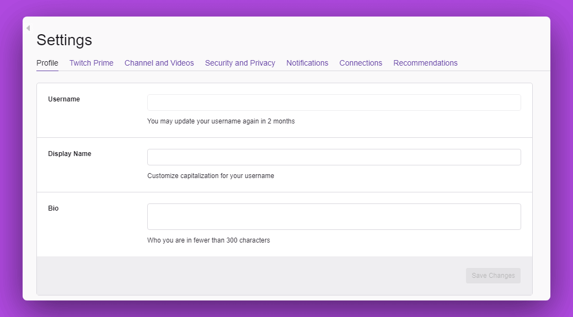Click into the Bio text area
Image resolution: width=573 pixels, height=317 pixels.
pyautogui.click(x=334, y=217)
